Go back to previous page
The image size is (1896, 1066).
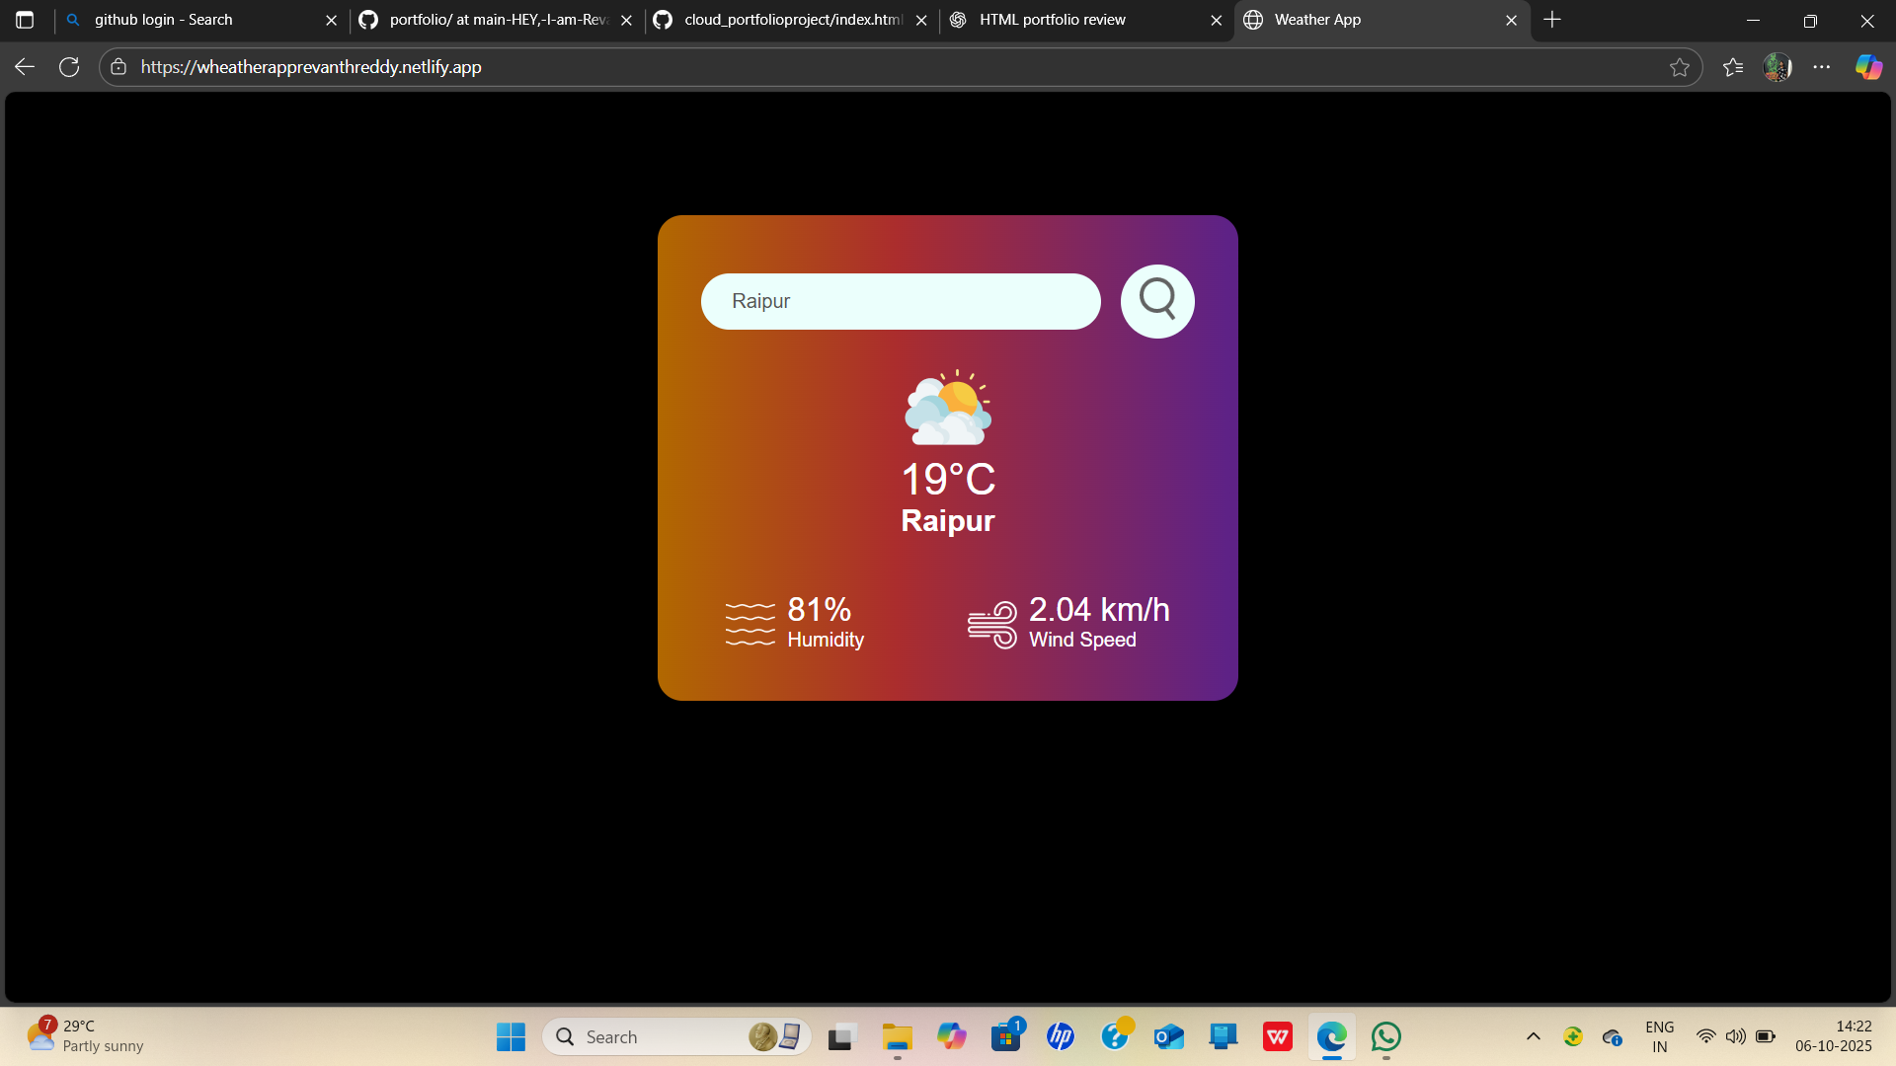(x=25, y=67)
